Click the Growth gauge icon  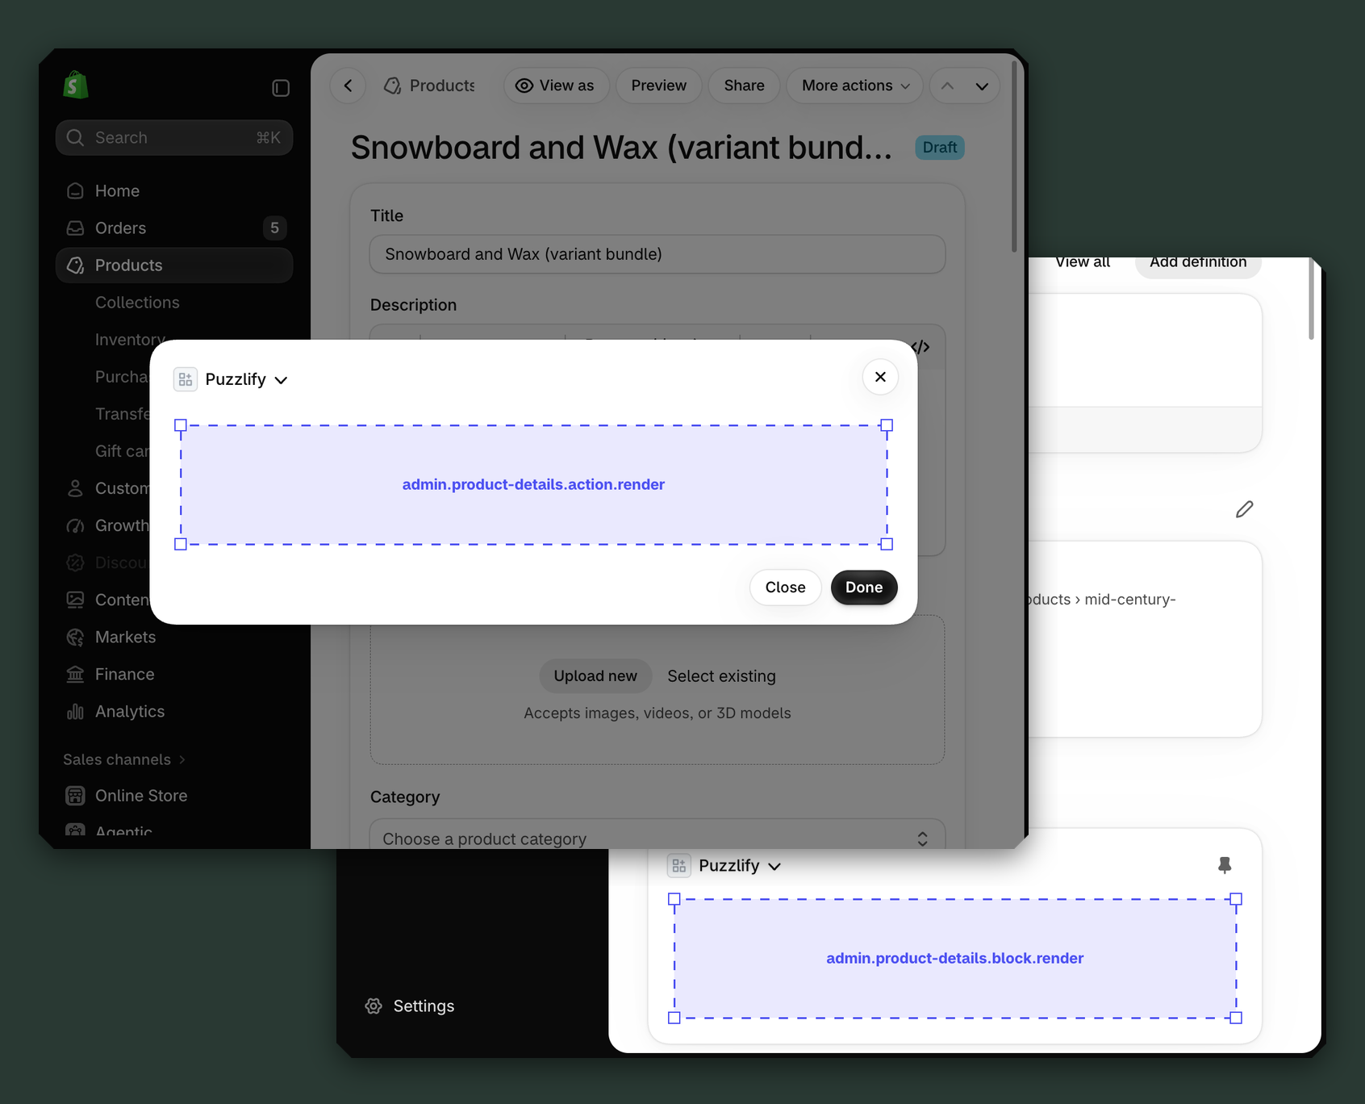pyautogui.click(x=75, y=525)
